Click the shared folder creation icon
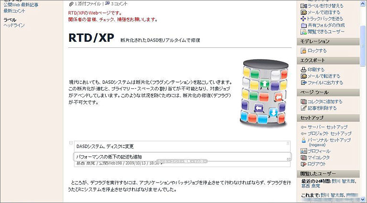 point(303,25)
